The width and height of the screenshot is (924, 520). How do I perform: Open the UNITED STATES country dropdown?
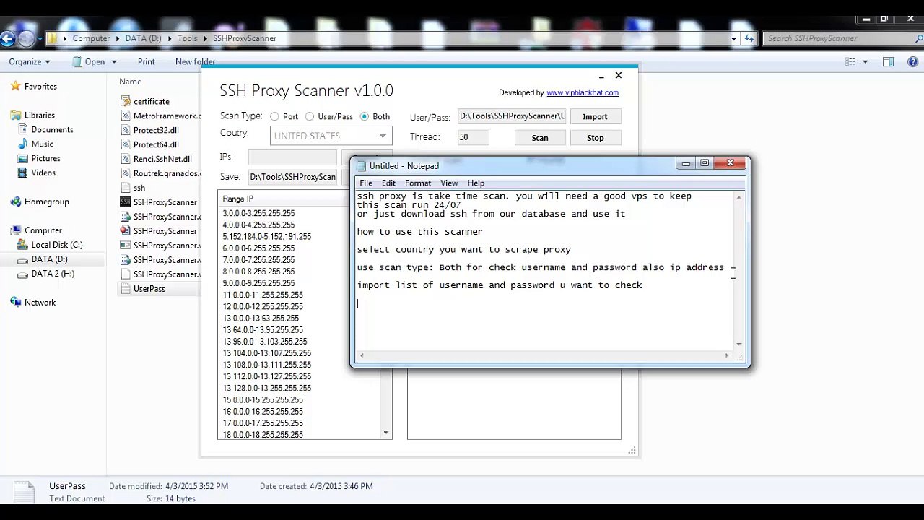click(x=331, y=136)
